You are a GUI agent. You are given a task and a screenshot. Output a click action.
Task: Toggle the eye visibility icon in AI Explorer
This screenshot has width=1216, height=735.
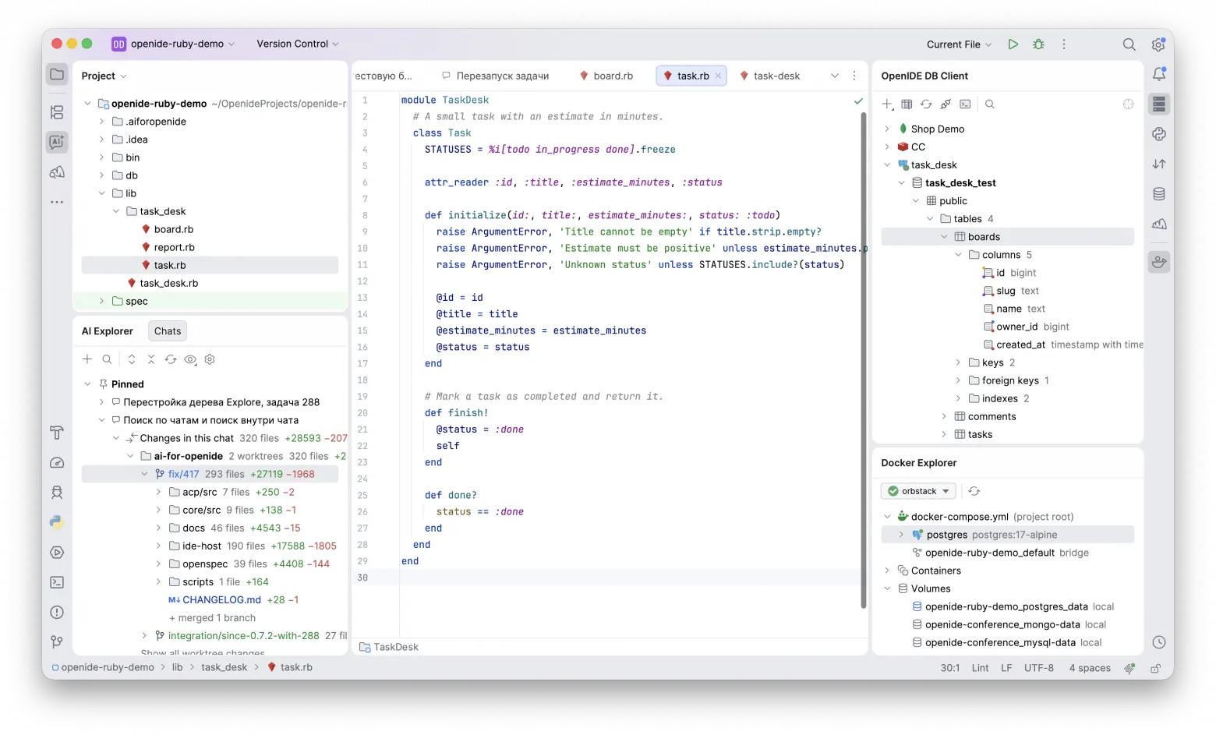pyautogui.click(x=190, y=359)
